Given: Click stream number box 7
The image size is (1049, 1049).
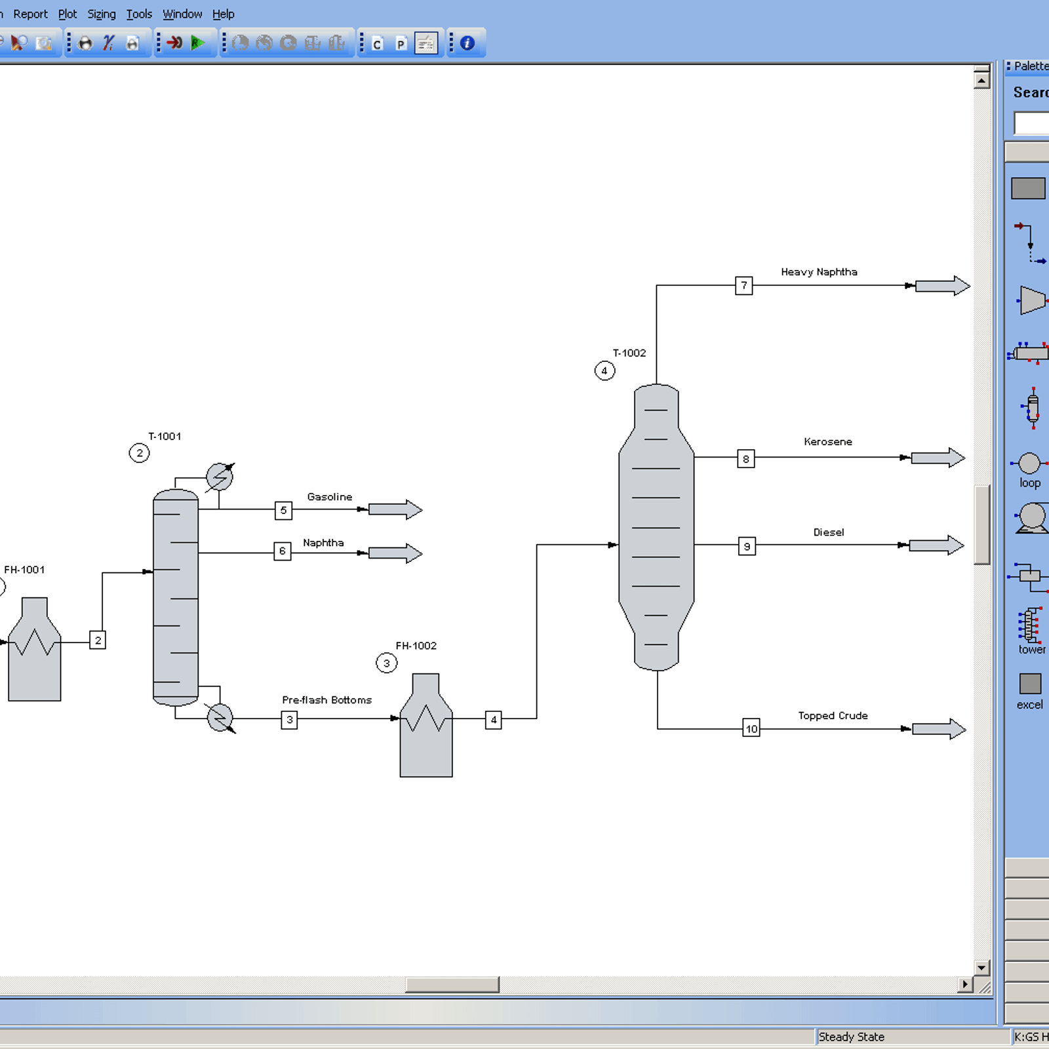Looking at the screenshot, I should point(743,286).
